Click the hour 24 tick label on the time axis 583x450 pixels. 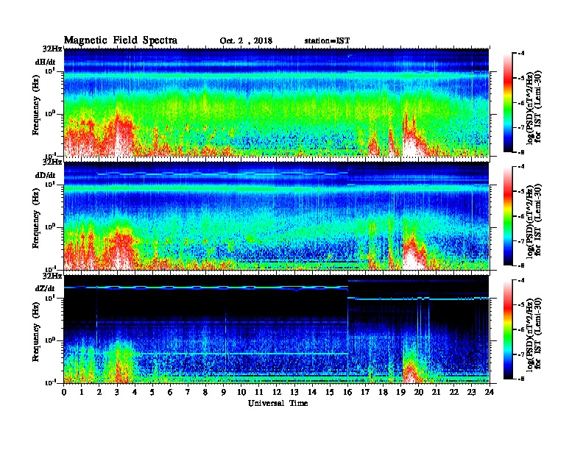(x=490, y=392)
